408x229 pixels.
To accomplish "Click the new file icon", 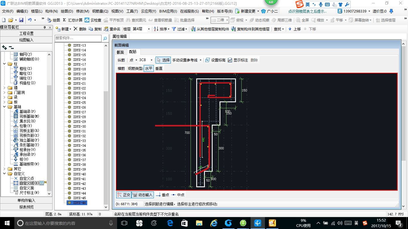I will pyautogui.click(x=4, y=20).
